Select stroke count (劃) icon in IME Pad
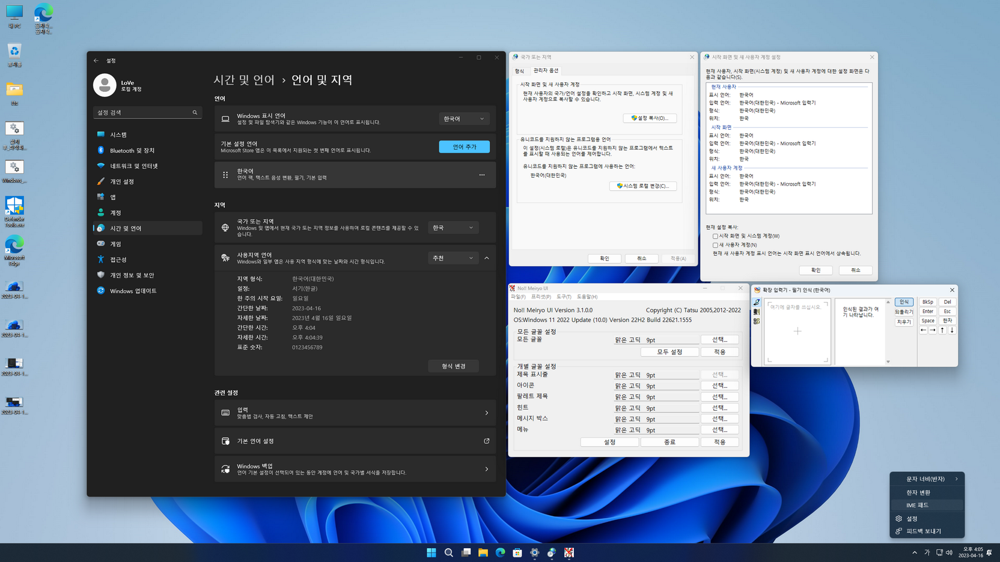This screenshot has width=1000, height=562. pyautogui.click(x=757, y=312)
